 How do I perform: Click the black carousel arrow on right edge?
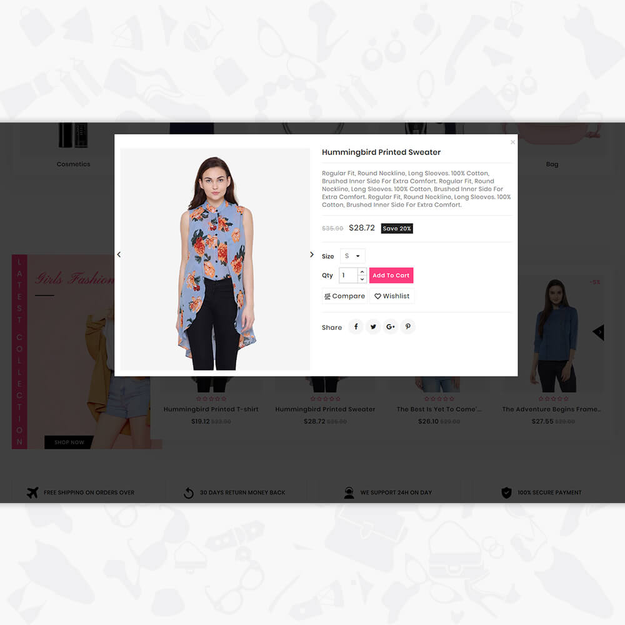click(599, 332)
